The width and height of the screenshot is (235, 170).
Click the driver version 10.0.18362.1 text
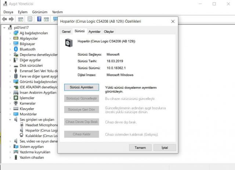(116, 68)
